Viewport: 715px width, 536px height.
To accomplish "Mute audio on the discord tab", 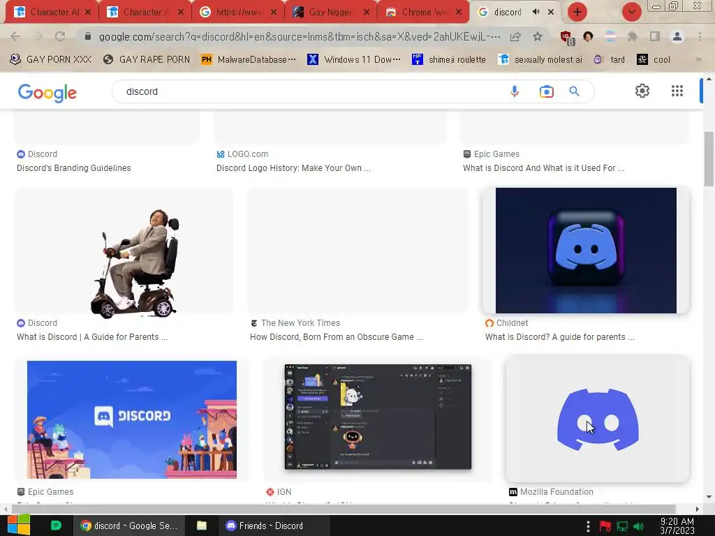I will pyautogui.click(x=536, y=12).
